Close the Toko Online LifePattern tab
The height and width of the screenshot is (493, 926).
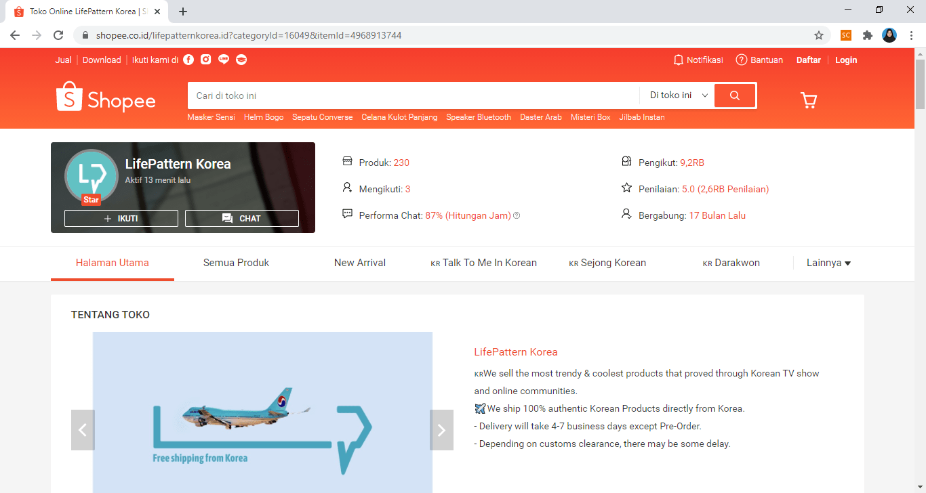(x=158, y=12)
